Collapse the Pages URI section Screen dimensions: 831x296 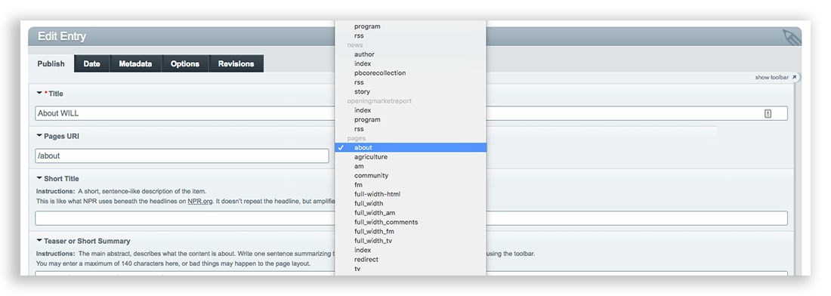[39, 136]
